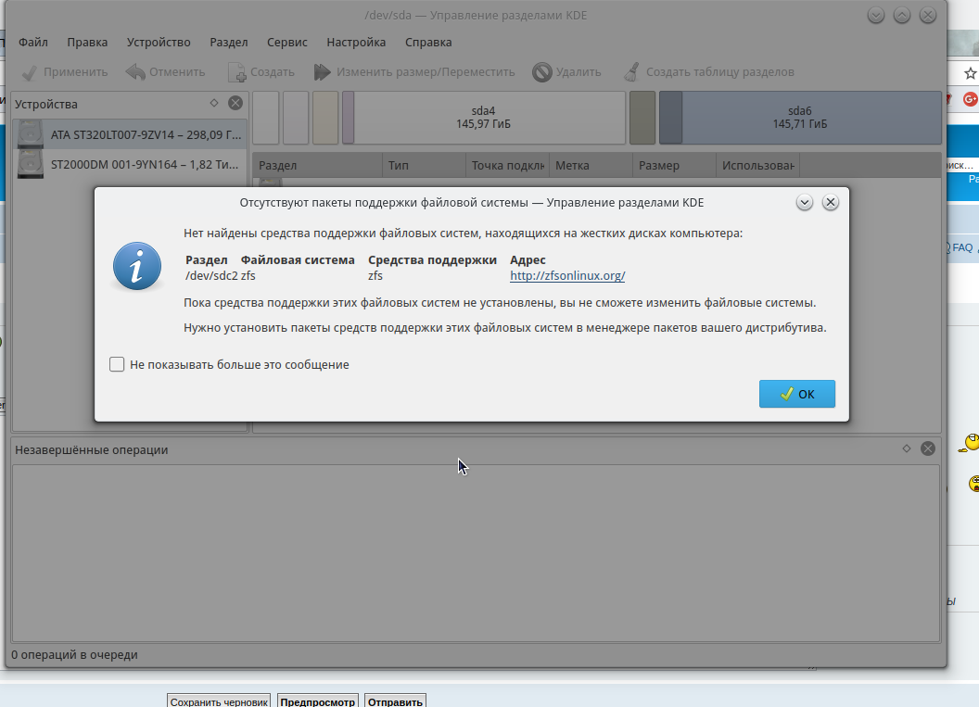The width and height of the screenshot is (979, 707).
Task: Confirm the dialog with OK button
Action: (x=796, y=394)
